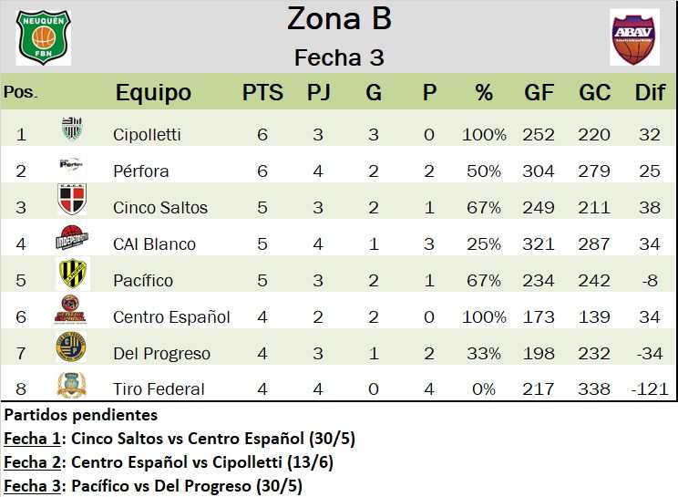Image resolution: width=678 pixels, height=497 pixels.
Task: Click the CAI Blanco team logo
Action: (x=71, y=239)
